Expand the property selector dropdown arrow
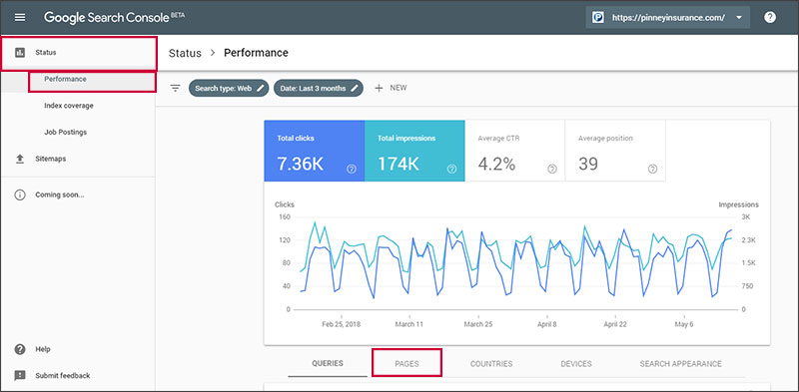 739,18
